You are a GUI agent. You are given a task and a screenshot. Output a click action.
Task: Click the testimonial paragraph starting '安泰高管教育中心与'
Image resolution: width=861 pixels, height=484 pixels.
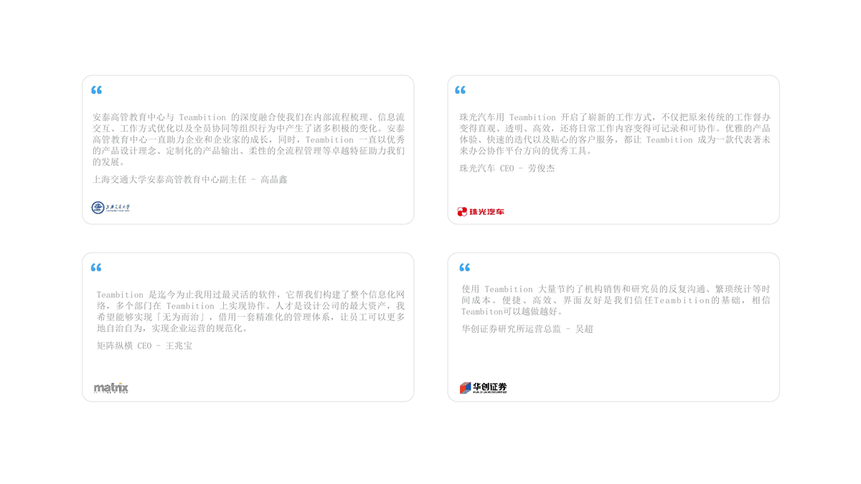pyautogui.click(x=248, y=140)
